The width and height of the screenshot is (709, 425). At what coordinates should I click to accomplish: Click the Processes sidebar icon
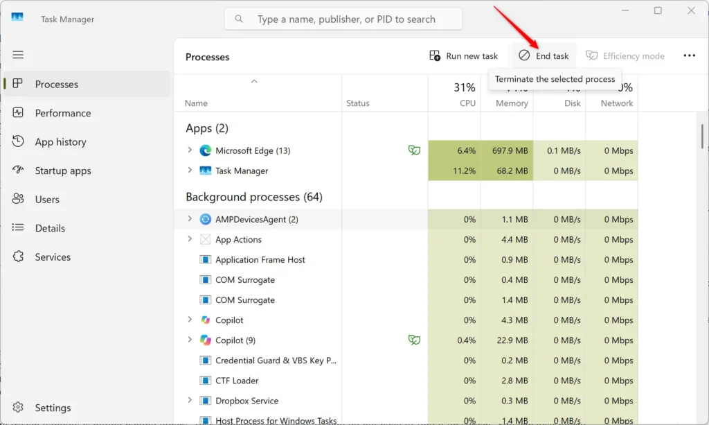(17, 84)
